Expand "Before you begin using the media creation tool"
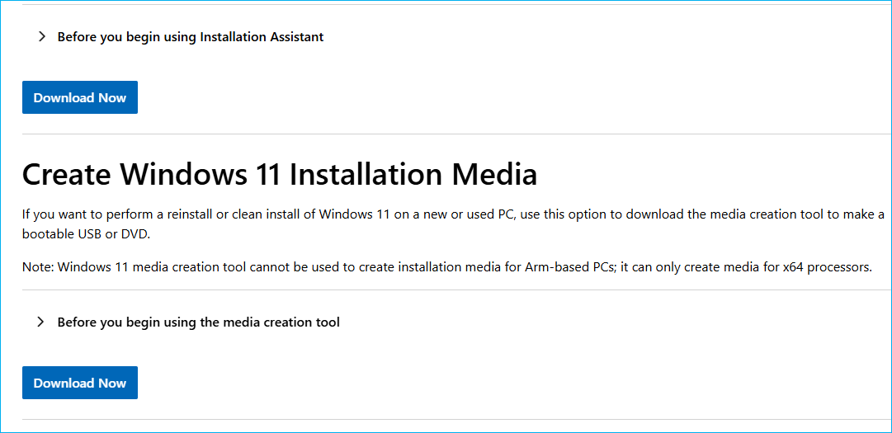The width and height of the screenshot is (892, 433). point(198,322)
